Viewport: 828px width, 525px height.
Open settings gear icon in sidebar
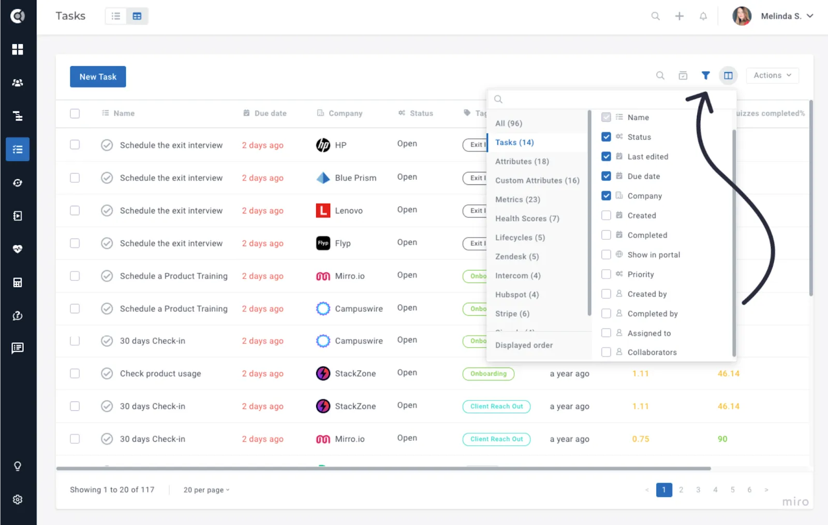tap(18, 500)
